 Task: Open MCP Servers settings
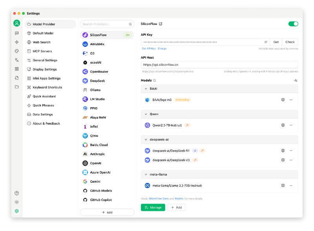point(50,51)
